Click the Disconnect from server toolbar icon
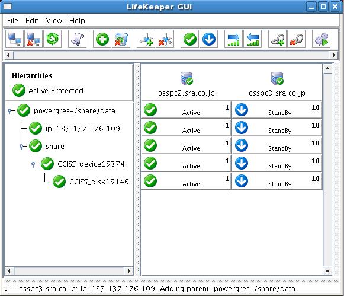Viewport: 344px width, 296px height. point(33,39)
